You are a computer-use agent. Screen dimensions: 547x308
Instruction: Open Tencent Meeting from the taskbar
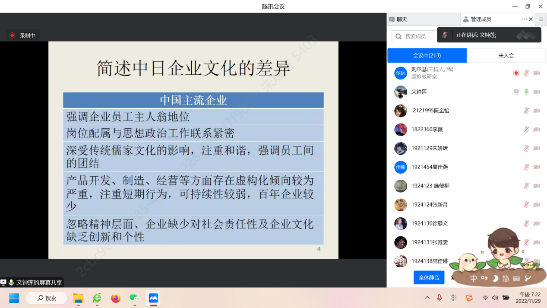[x=153, y=298]
